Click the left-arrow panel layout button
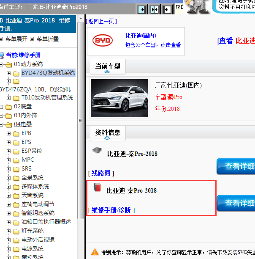Viewport: 255px width, 259px height. (167, 9)
